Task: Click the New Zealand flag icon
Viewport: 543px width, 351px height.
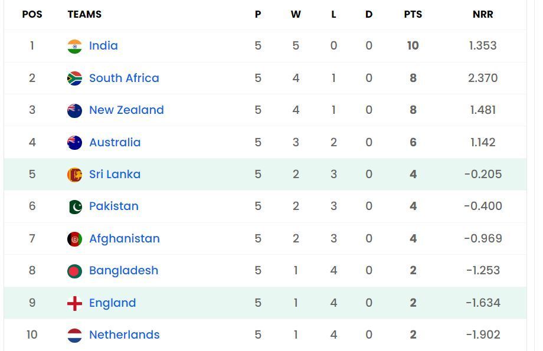Action: pyautogui.click(x=74, y=110)
